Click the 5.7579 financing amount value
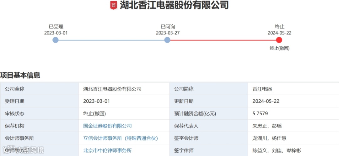 [260, 113]
